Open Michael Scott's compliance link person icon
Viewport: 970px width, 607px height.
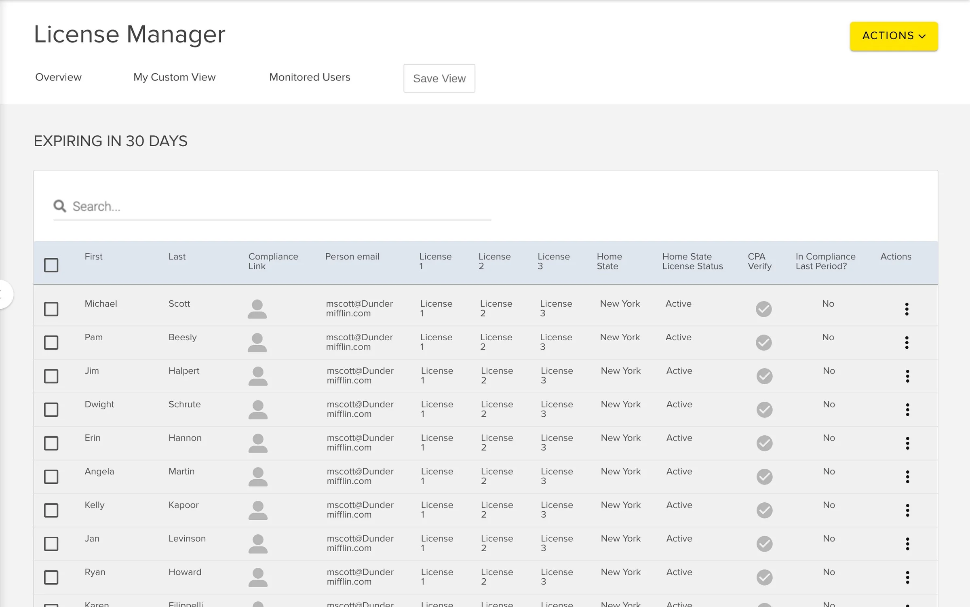257,309
